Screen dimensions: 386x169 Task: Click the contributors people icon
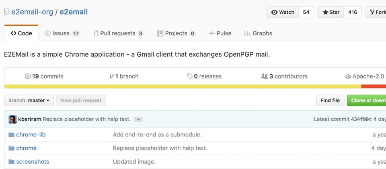click(265, 76)
